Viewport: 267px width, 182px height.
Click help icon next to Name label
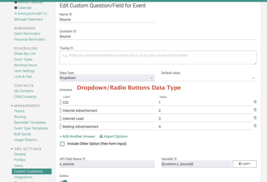(70, 14)
